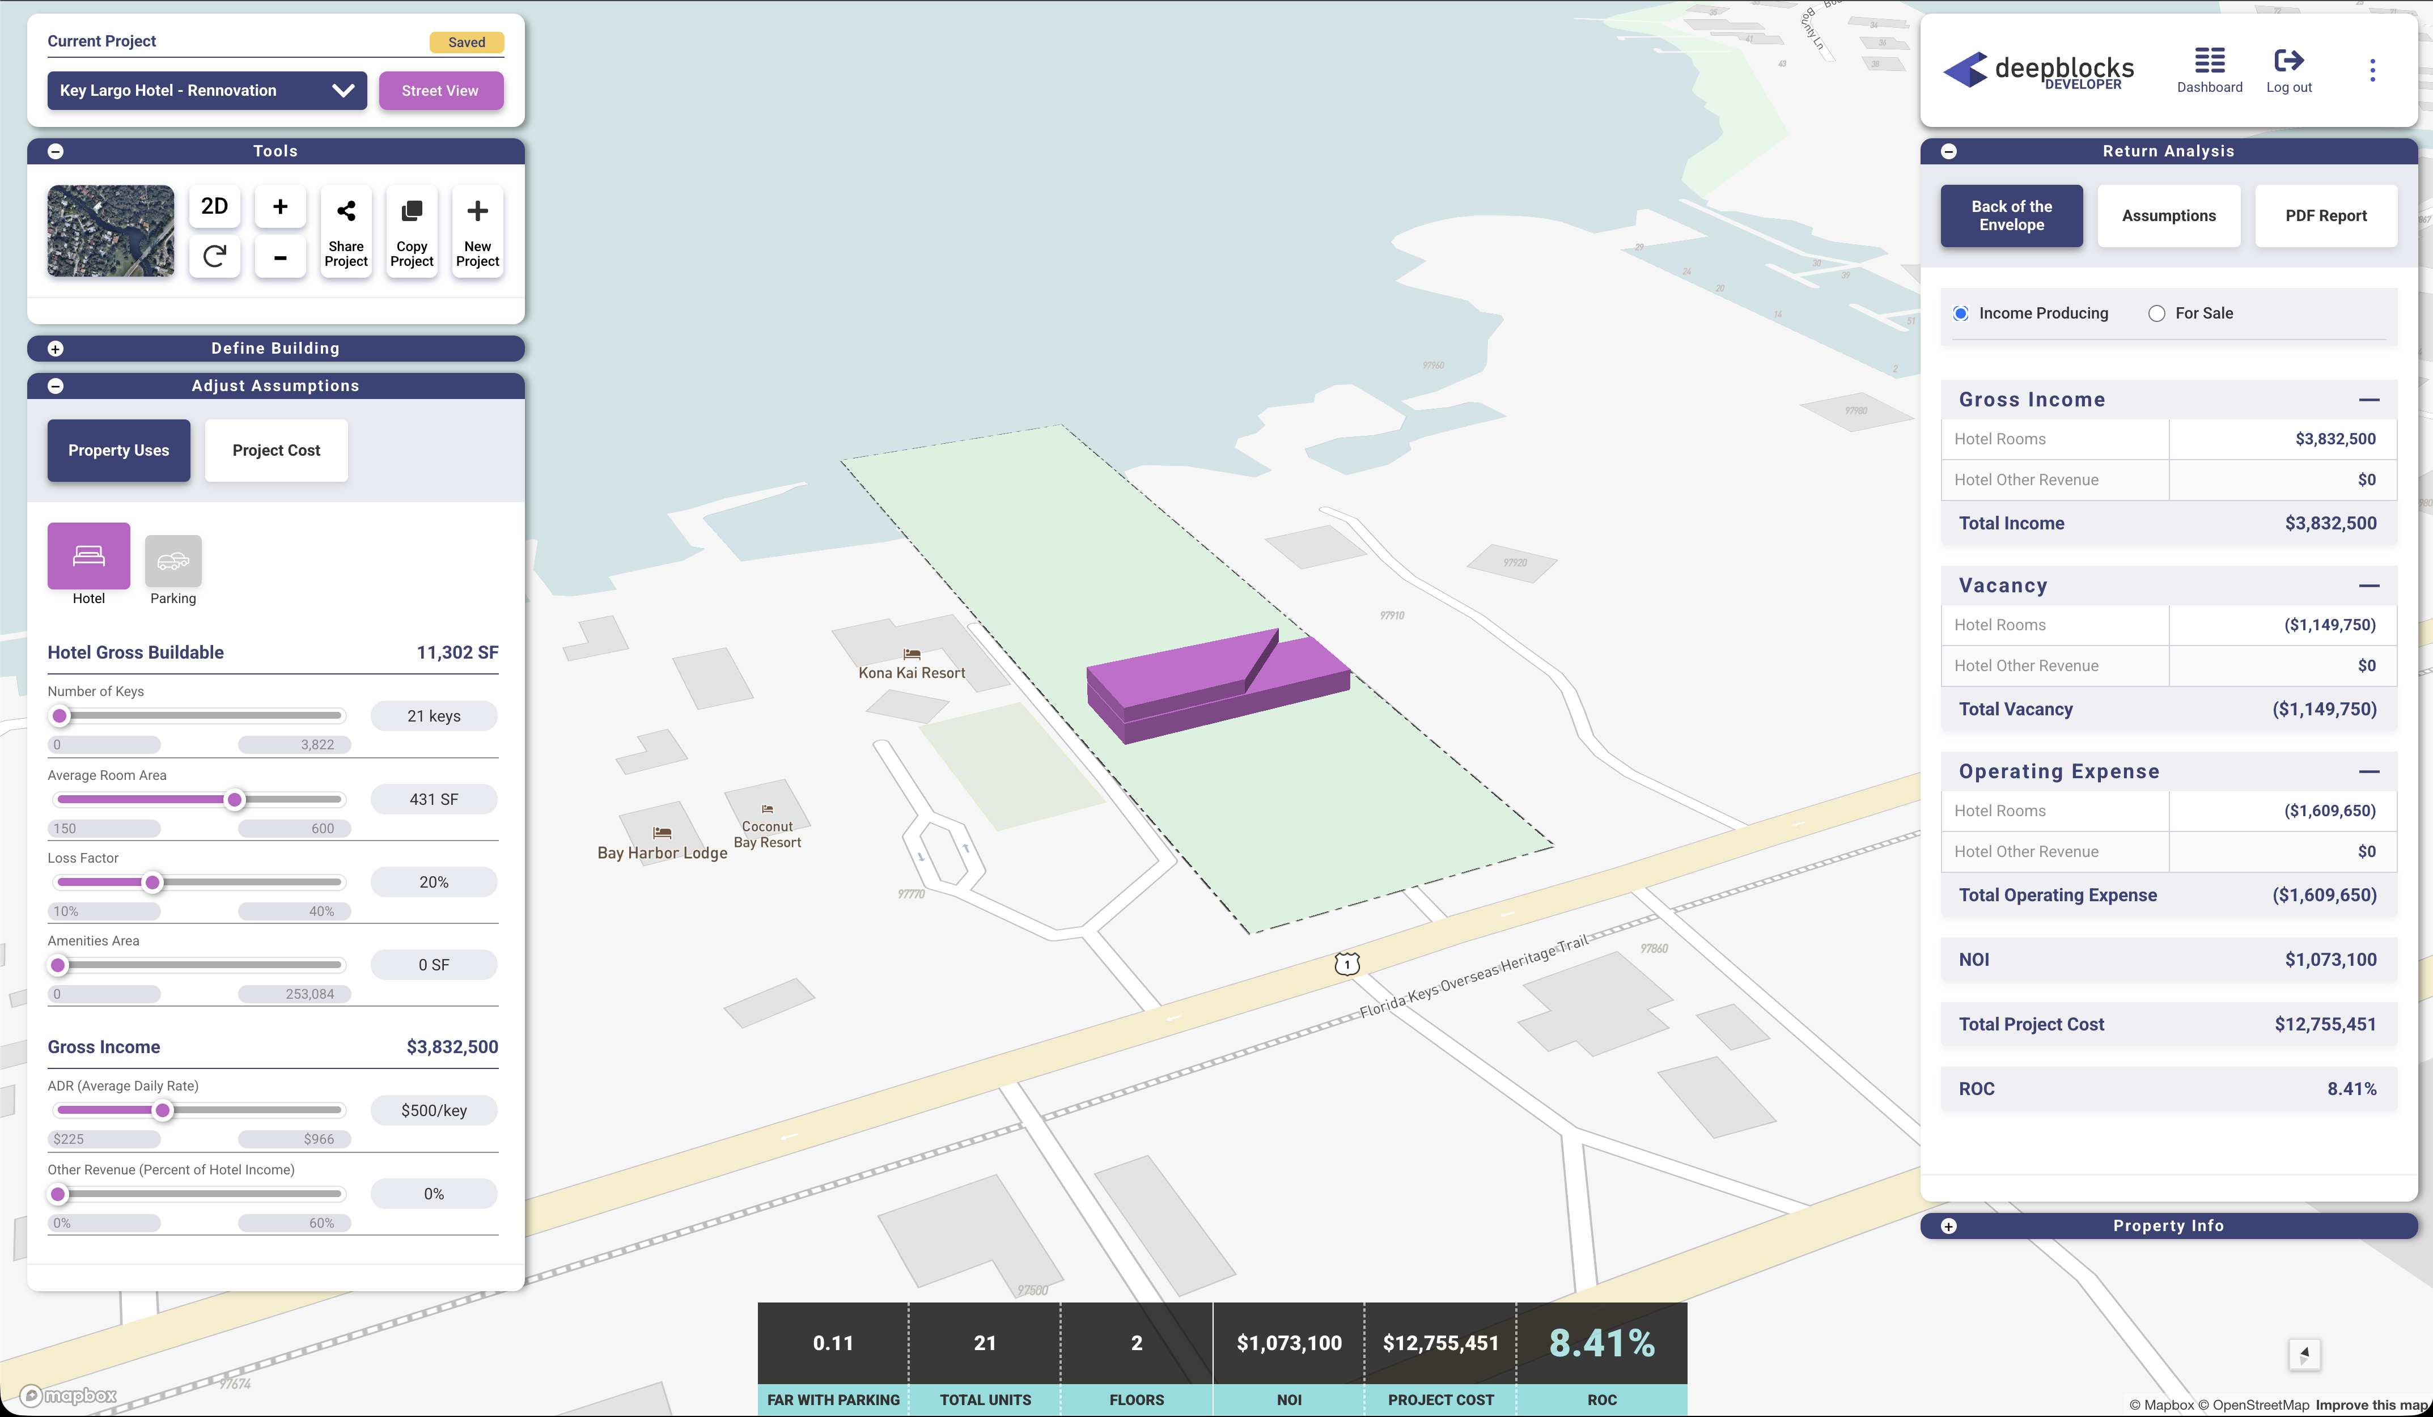Zoom in with the plus tool
Viewport: 2433px width, 1417px height.
point(280,206)
